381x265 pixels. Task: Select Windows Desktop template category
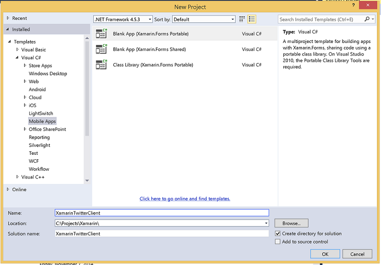(48, 74)
